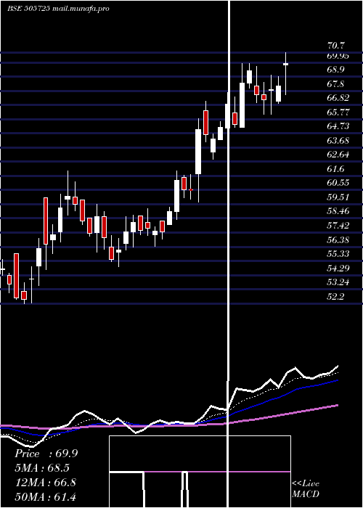Click the 60.55 price axis label
The width and height of the screenshot is (363, 508).
(338, 182)
